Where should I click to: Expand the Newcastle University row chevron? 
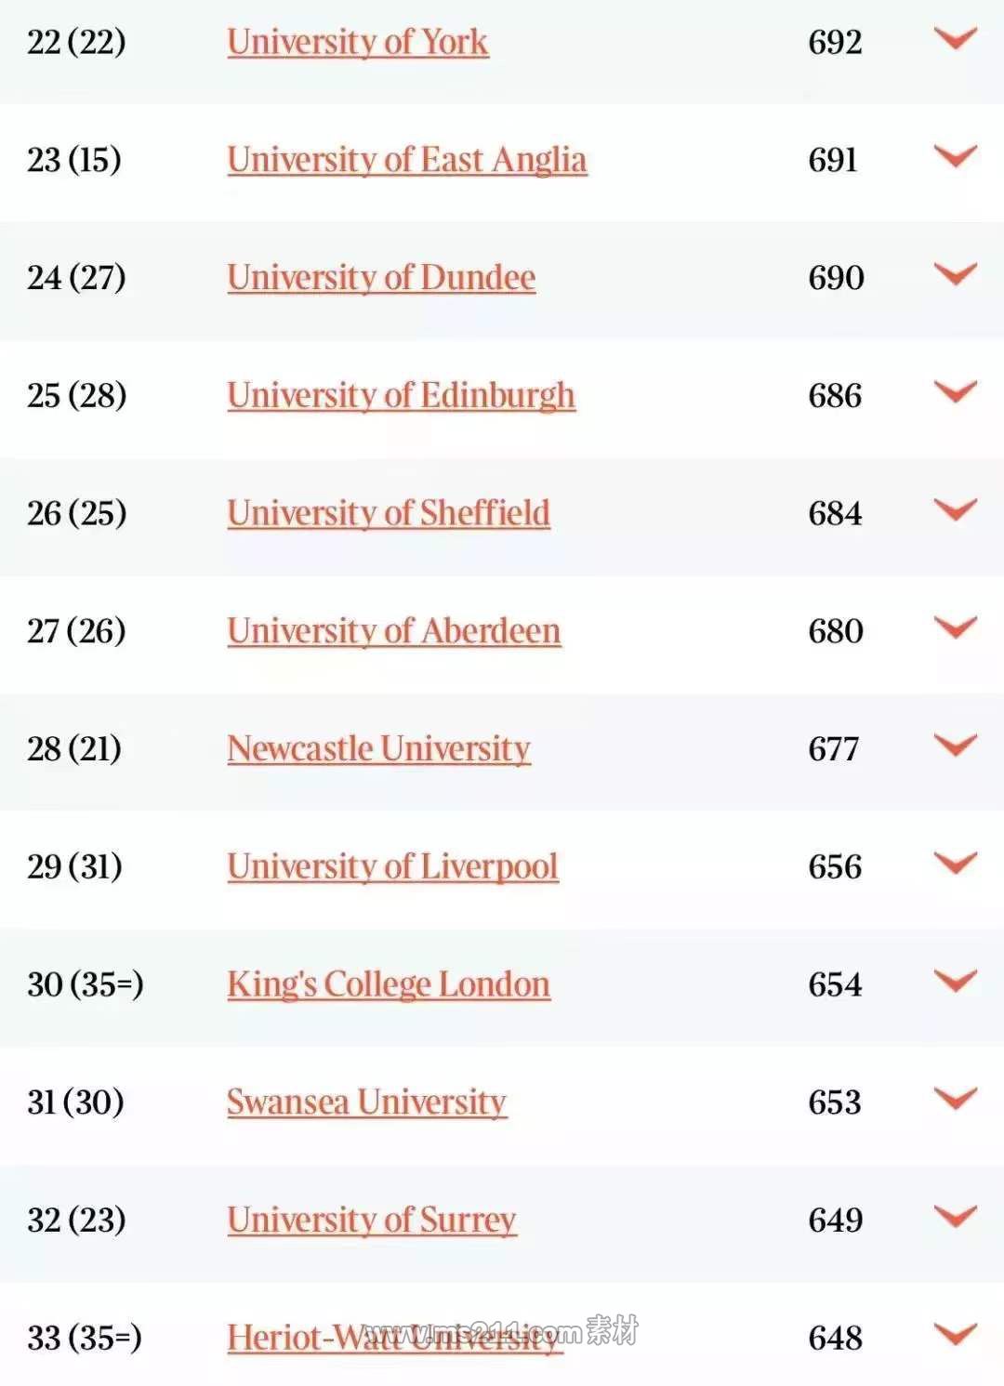pyautogui.click(x=956, y=746)
